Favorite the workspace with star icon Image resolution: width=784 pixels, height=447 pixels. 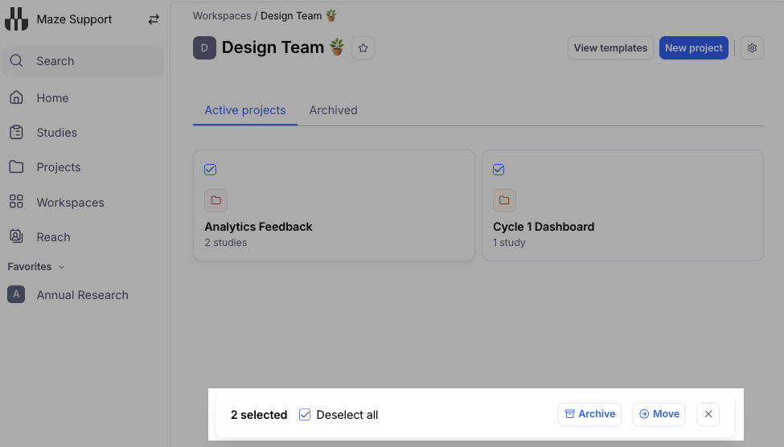coord(363,48)
